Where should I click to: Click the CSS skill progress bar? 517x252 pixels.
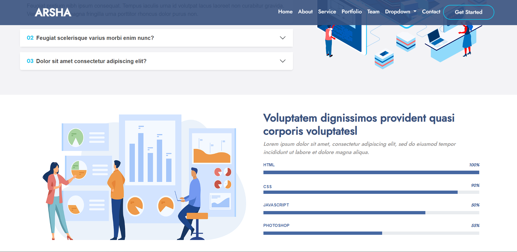click(x=371, y=192)
